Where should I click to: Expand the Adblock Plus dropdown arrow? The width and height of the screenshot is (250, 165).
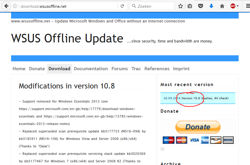pyautogui.click(x=237, y=6)
